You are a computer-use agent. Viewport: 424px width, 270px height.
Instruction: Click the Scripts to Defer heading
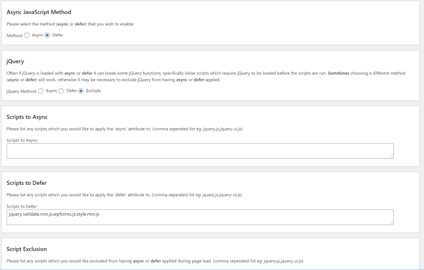click(x=27, y=183)
